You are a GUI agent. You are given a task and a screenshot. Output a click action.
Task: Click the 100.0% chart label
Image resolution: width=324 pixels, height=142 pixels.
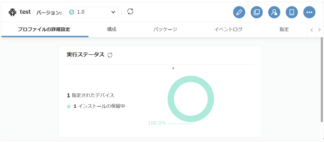pos(157,123)
